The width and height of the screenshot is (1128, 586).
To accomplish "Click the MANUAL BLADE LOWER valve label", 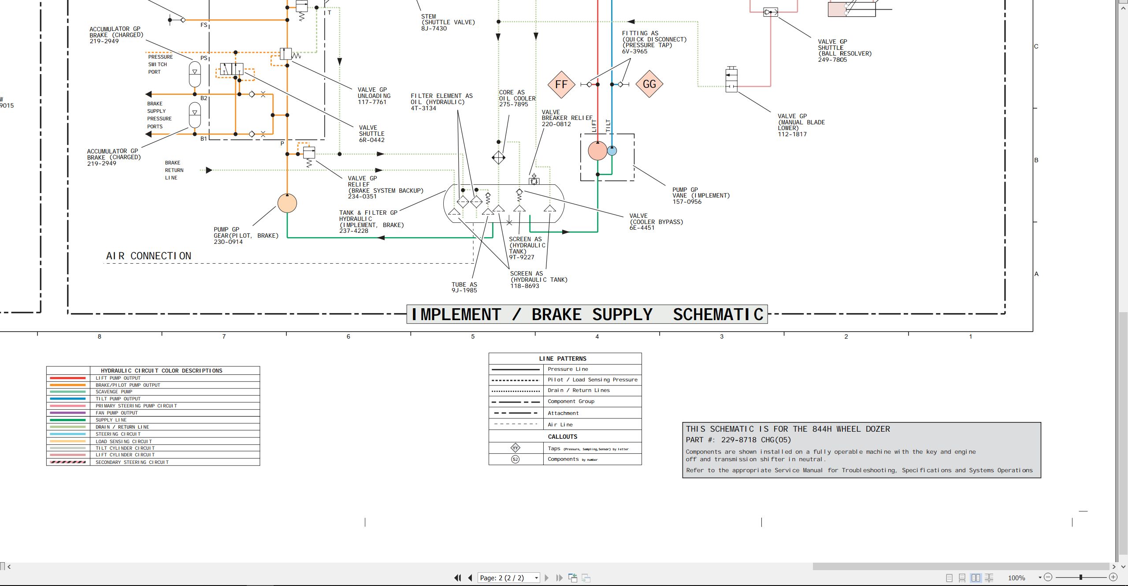I will 801,125.
